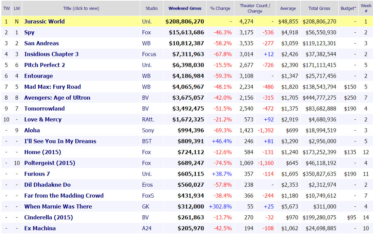
Task: Sort by Weekend Gross header
Action: coord(185,9)
